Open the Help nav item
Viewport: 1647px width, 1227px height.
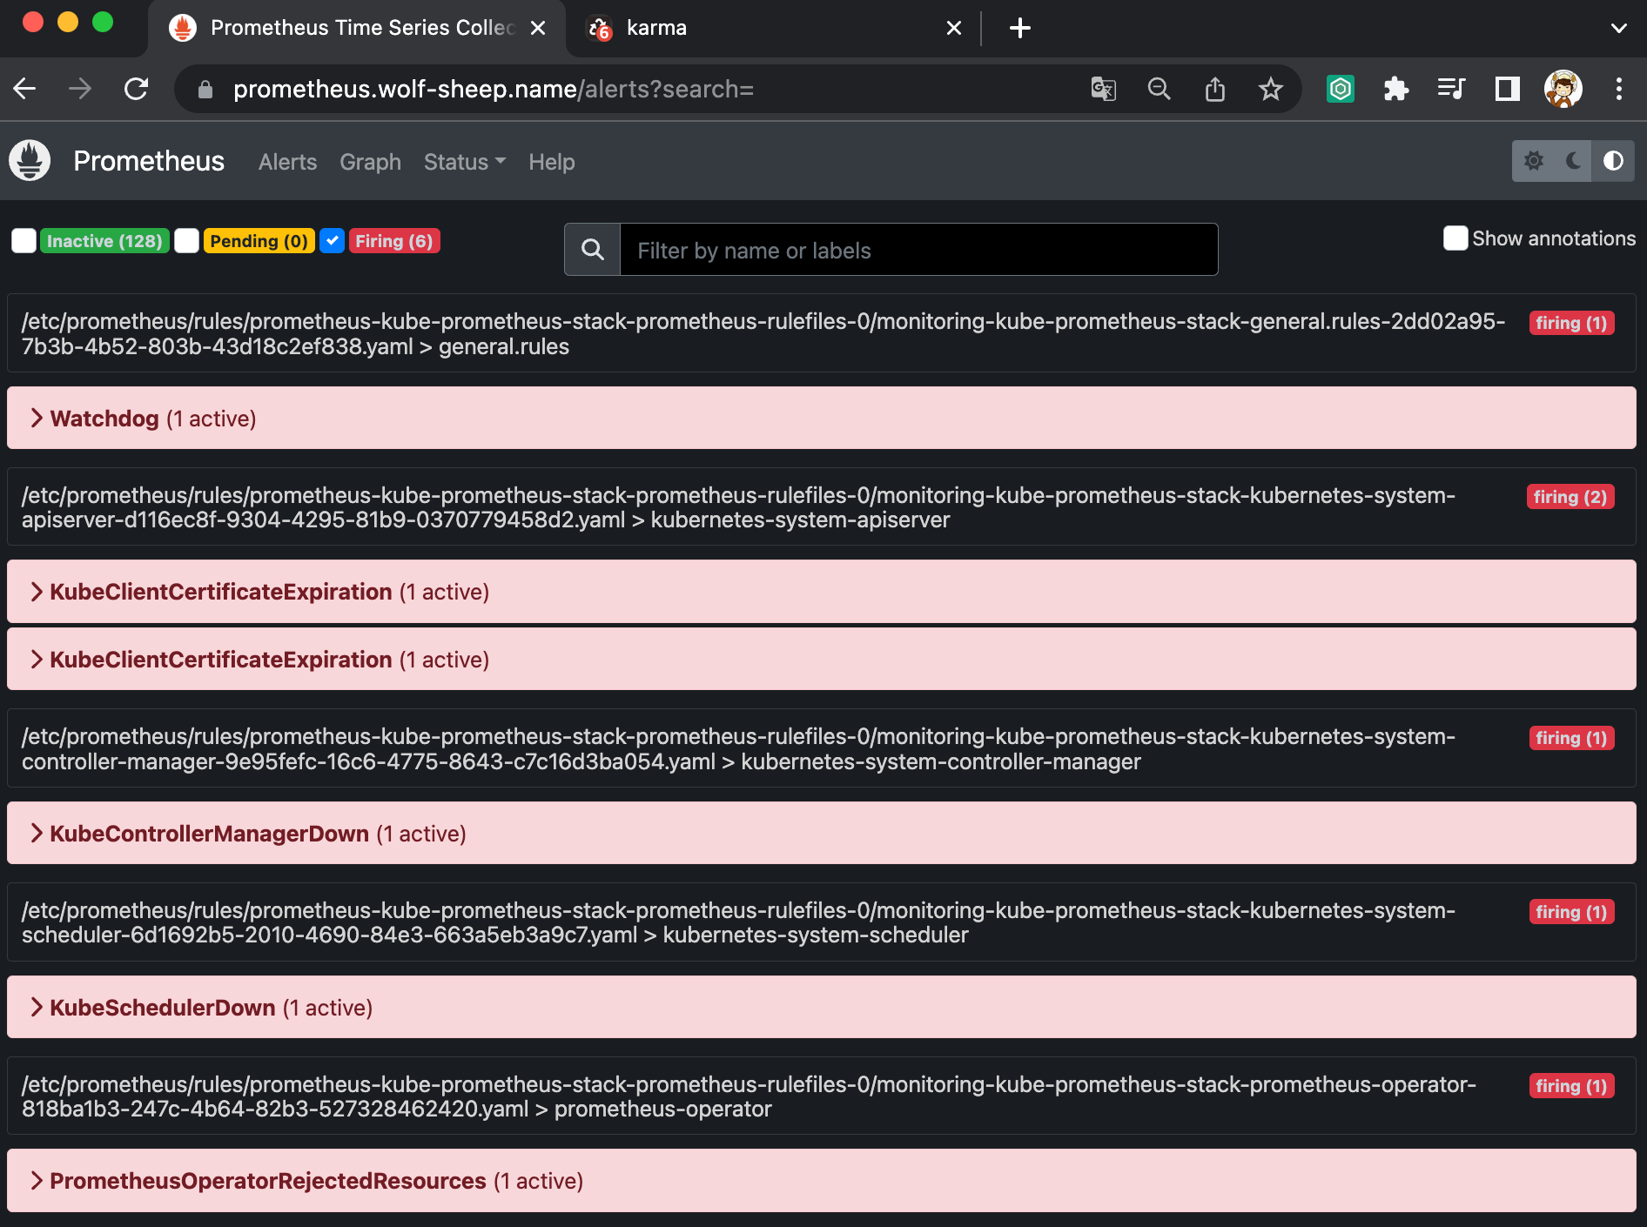(x=552, y=162)
